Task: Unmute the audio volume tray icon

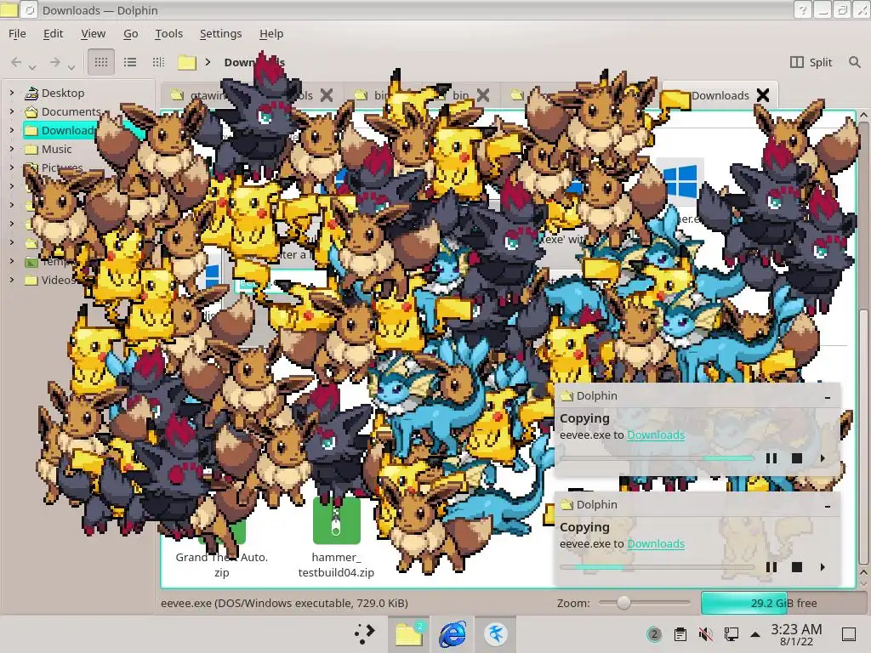Action: [705, 633]
